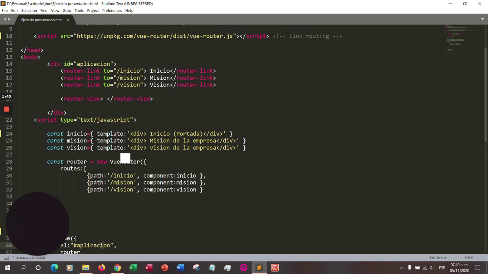Viewport: 488px width, 274px height.
Task: Open the Selection menu
Action: (x=29, y=10)
